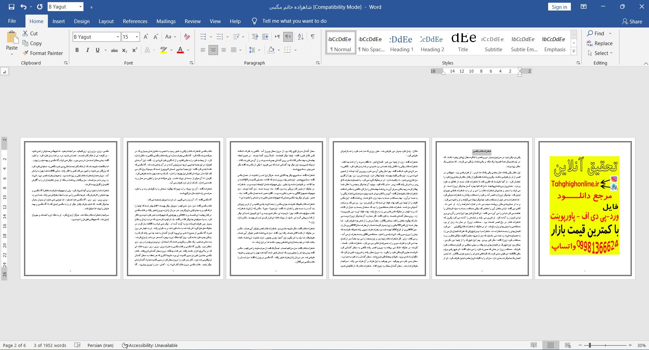Click the Find magnifier button
This screenshot has width=649, height=350.
click(595, 33)
